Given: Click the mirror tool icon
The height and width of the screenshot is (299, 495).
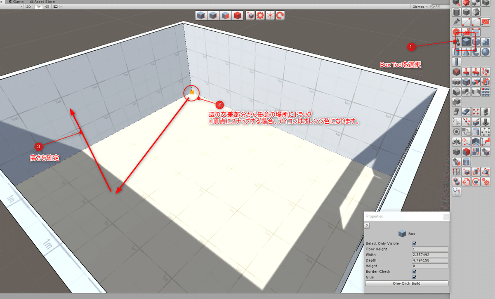Looking at the screenshot, I should click(x=456, y=141).
